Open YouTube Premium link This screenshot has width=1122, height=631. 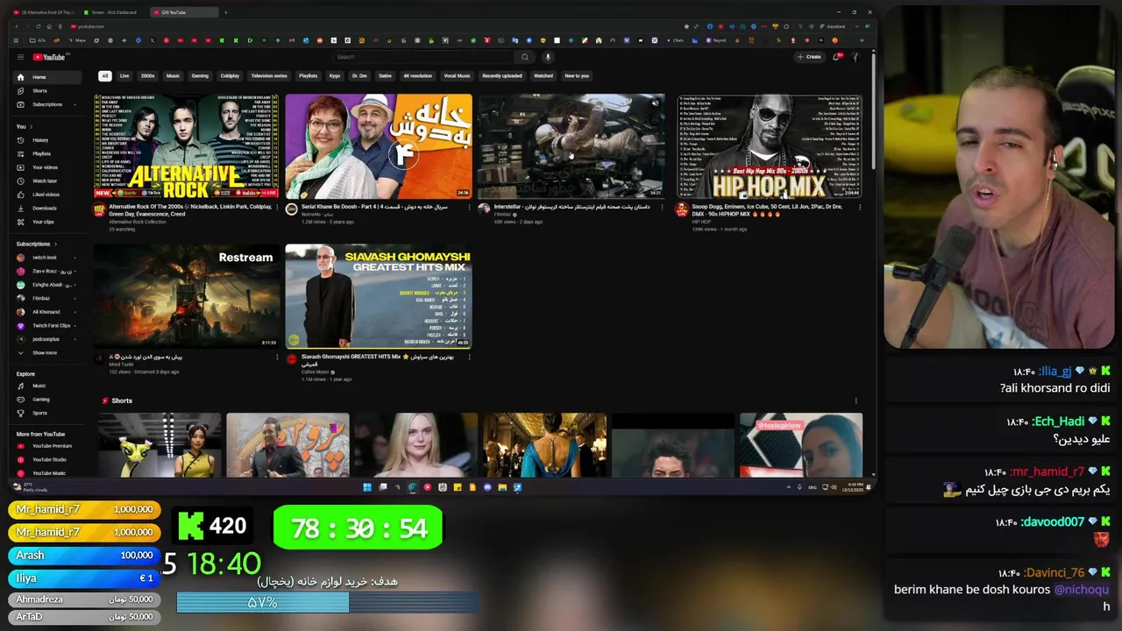(x=46, y=446)
